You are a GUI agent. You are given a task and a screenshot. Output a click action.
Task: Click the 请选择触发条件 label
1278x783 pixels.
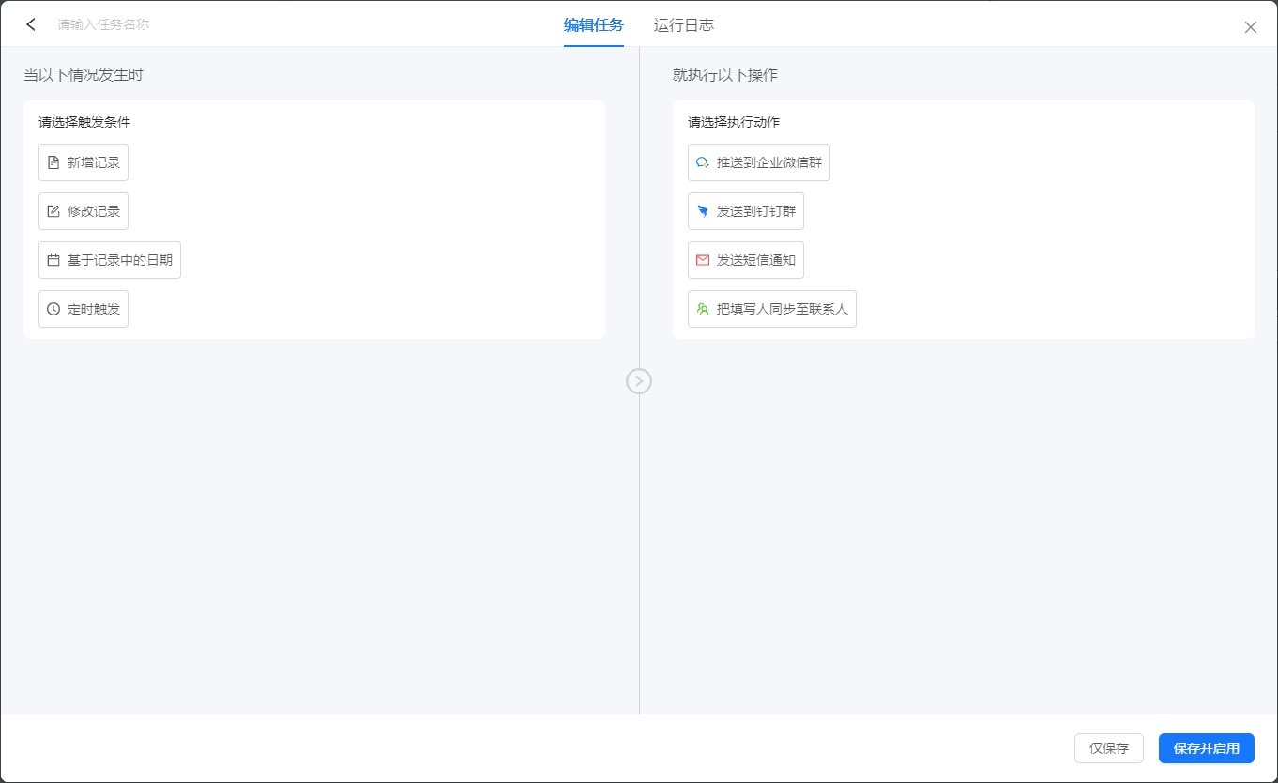tap(84, 122)
